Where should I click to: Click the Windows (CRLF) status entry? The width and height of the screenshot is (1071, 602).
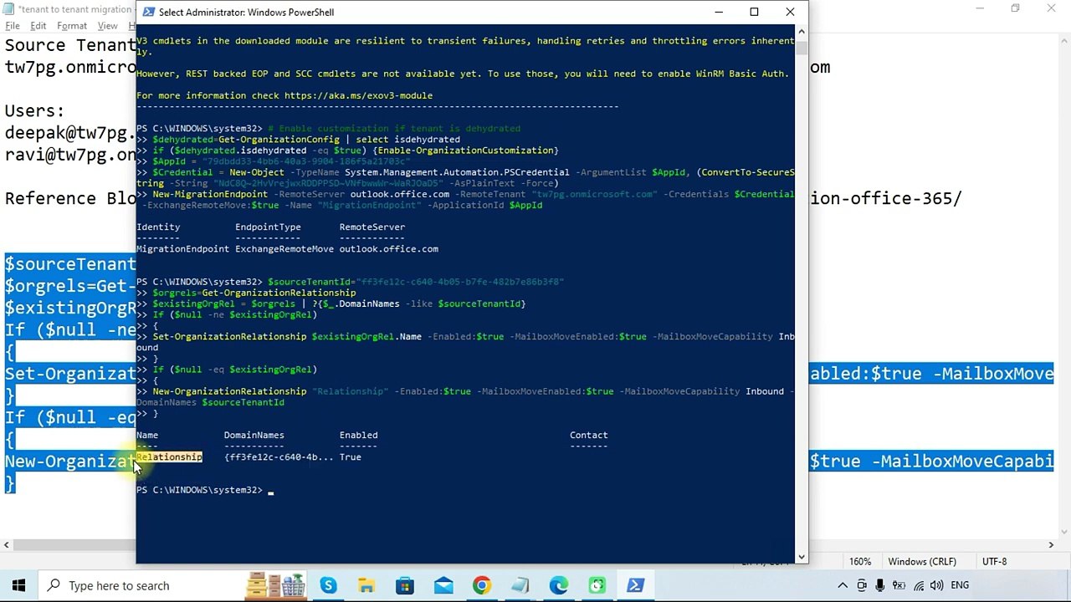click(x=922, y=562)
